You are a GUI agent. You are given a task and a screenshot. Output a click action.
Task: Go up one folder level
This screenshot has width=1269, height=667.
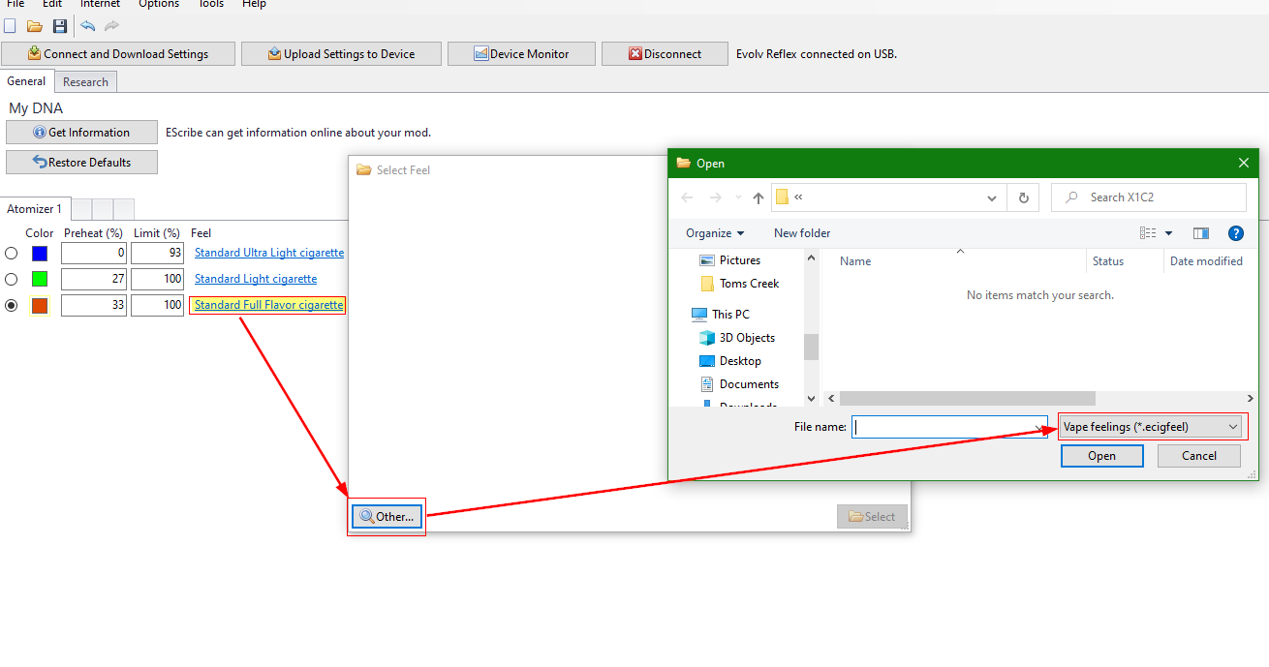click(x=758, y=197)
